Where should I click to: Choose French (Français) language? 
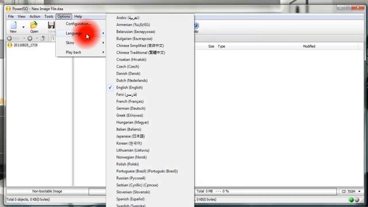click(150, 101)
